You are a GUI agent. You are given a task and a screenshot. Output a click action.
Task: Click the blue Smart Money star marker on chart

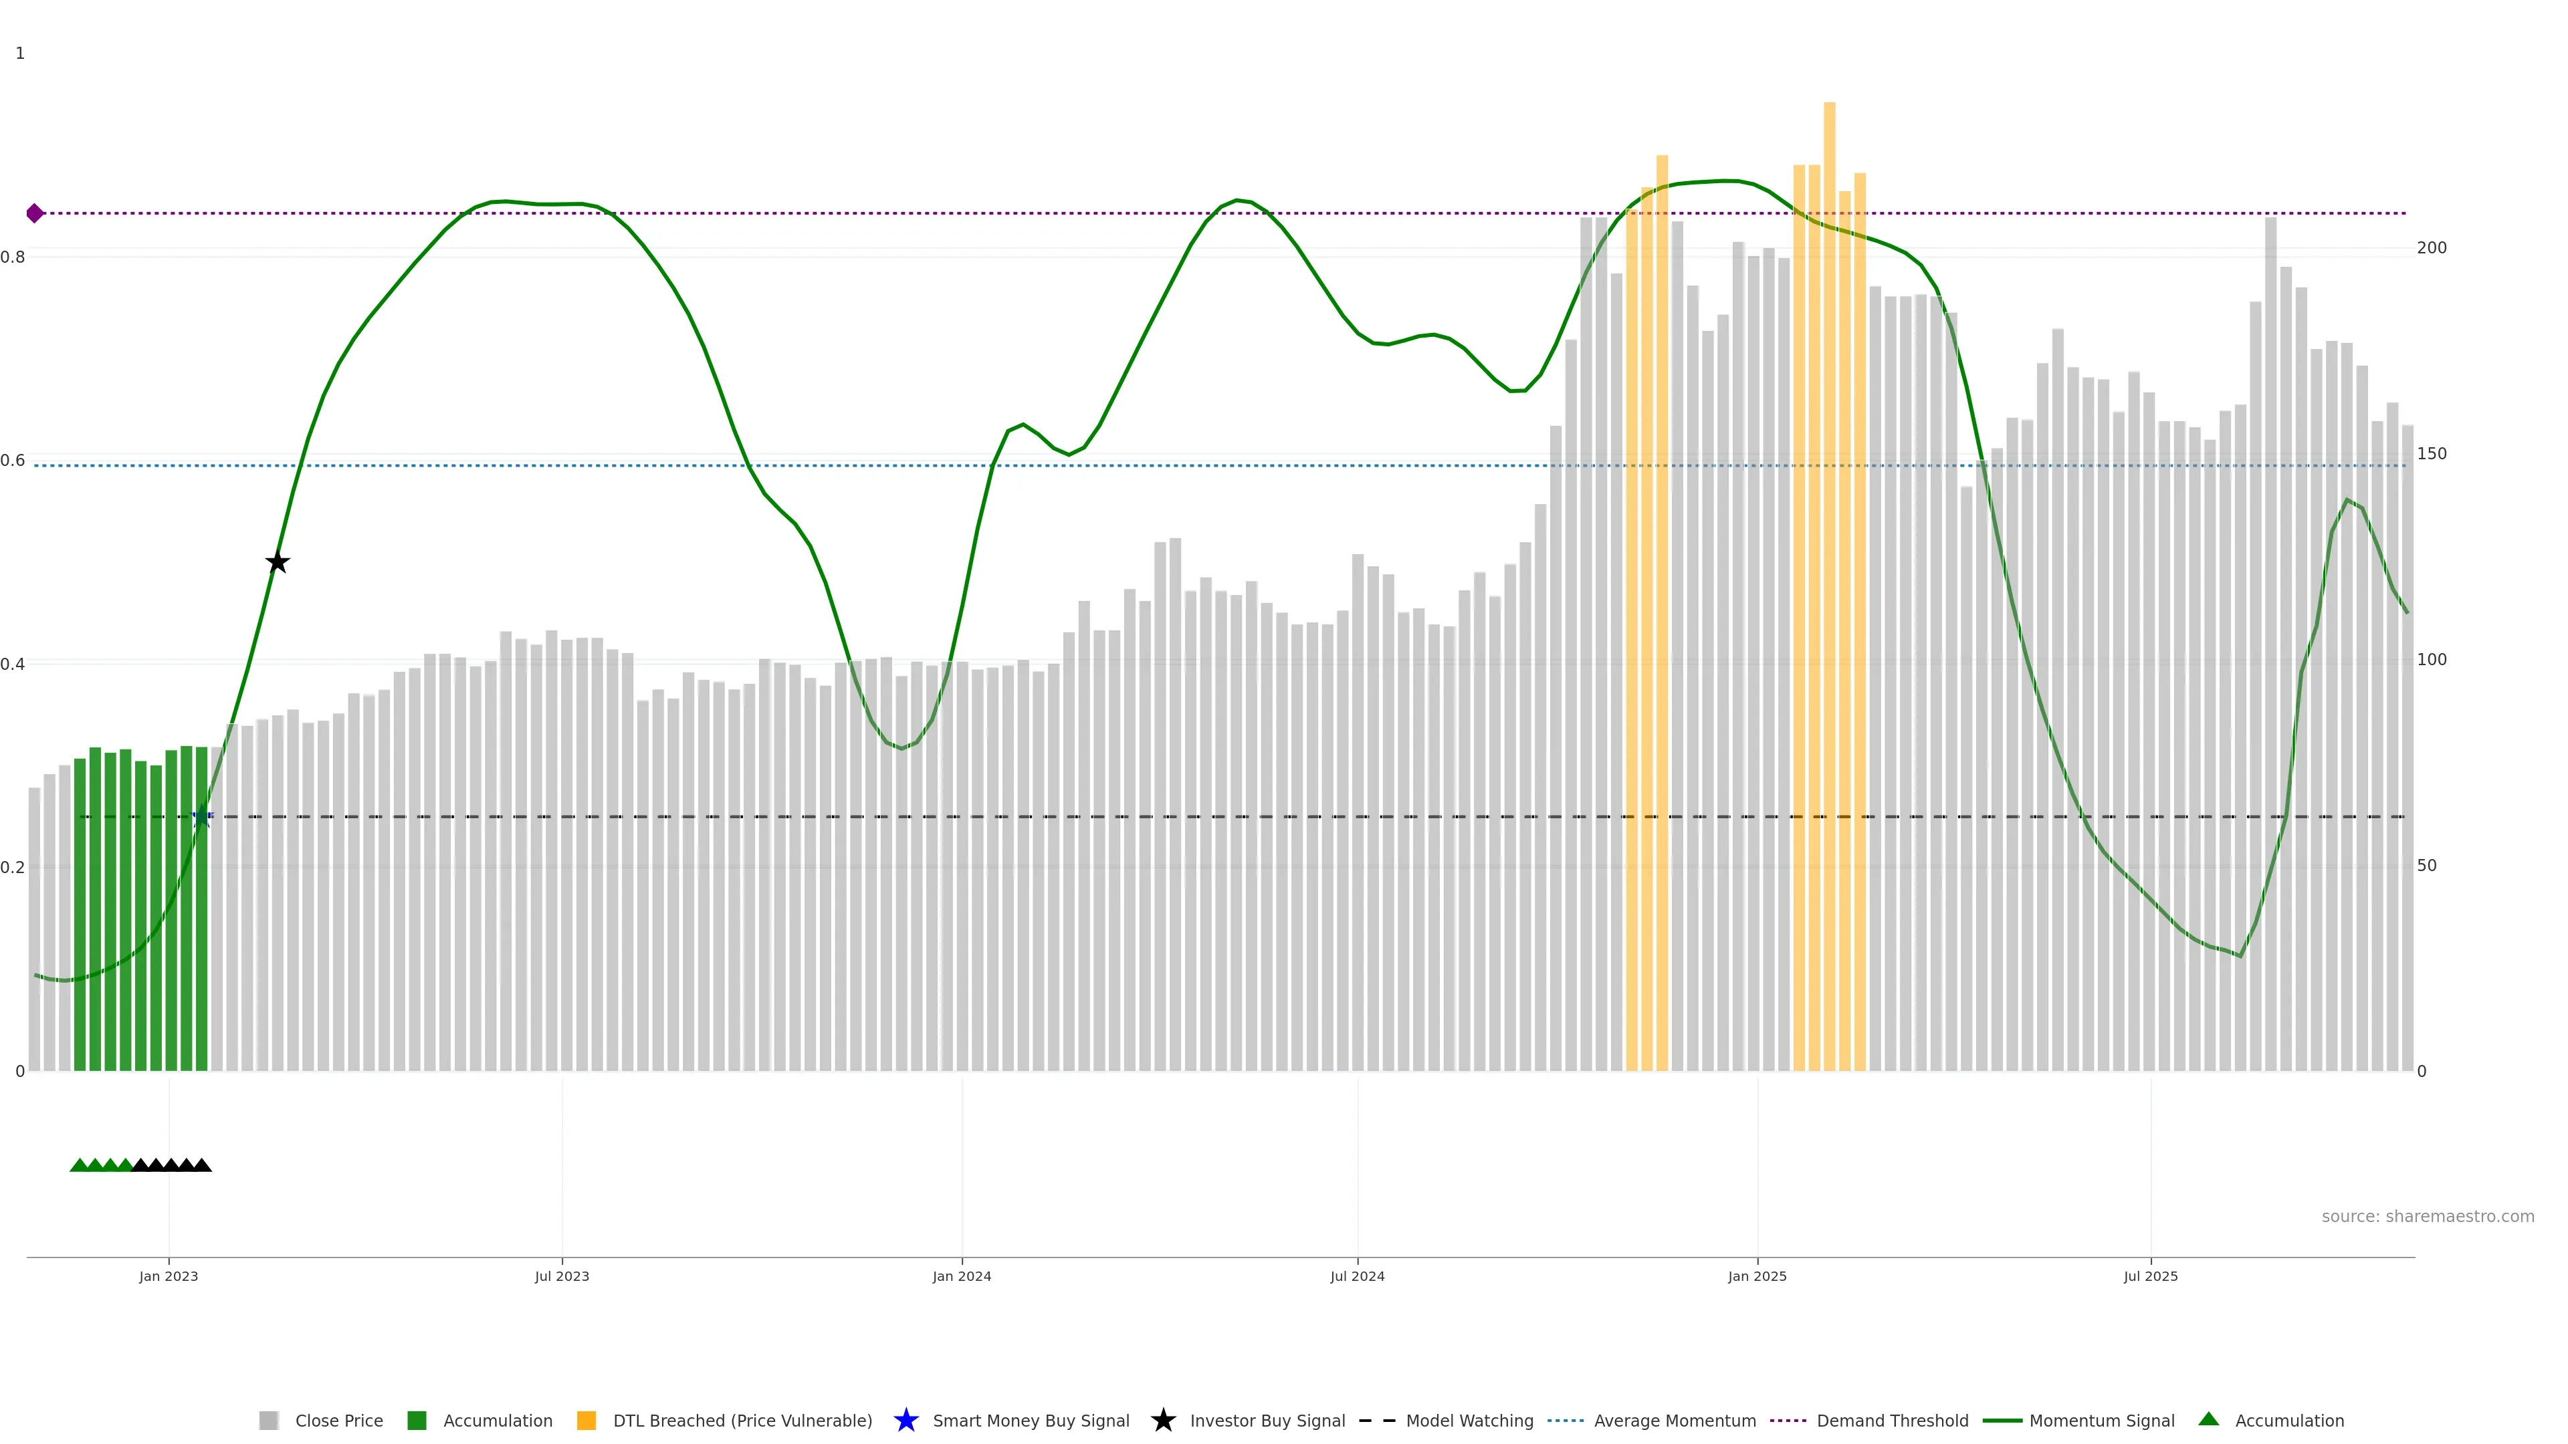201,817
